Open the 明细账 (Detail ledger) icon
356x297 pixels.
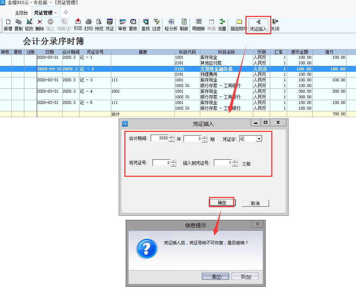tap(198, 25)
